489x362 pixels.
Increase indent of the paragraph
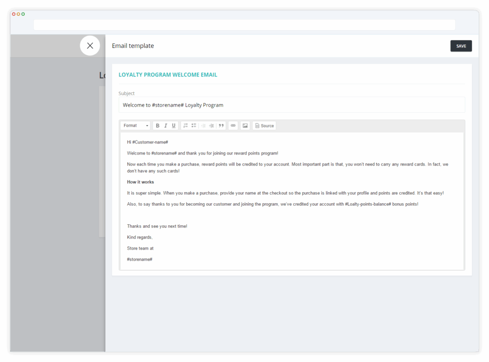[212, 126]
